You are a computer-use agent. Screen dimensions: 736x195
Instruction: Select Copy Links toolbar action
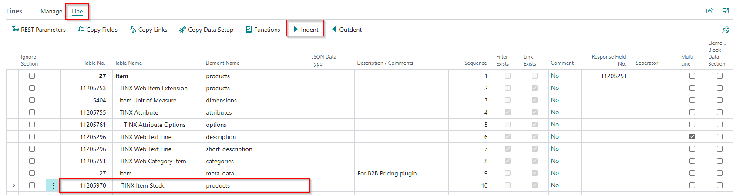click(148, 30)
